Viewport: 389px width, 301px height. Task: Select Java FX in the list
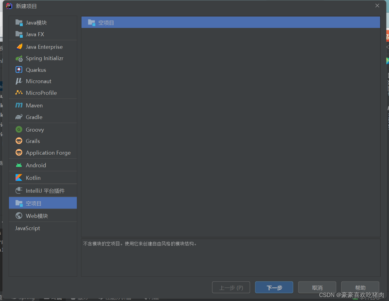pos(43,34)
